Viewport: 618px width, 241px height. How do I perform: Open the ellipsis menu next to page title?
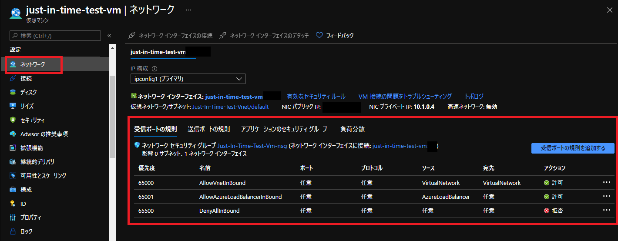click(188, 10)
